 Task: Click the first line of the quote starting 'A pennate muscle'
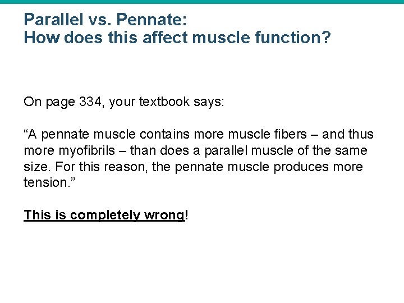(199, 135)
